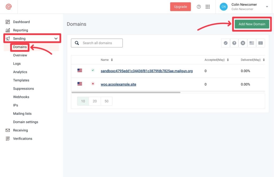Open Logs in the Sending submenu
This screenshot has height=177, width=274.
click(17, 64)
